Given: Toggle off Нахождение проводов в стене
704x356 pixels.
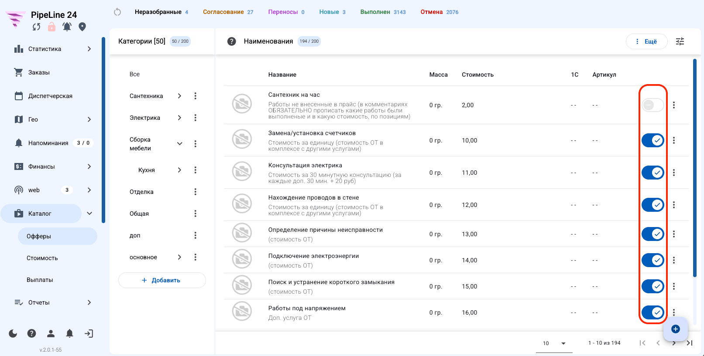Looking at the screenshot, I should point(653,205).
